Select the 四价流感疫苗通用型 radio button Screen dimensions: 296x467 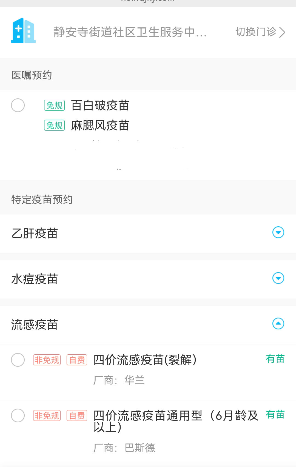click(x=18, y=415)
